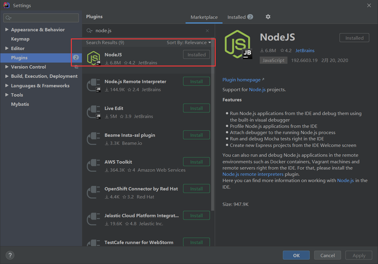Open the Sort By: Relevance dropdown
This screenshot has width=378, height=264.
coord(189,43)
